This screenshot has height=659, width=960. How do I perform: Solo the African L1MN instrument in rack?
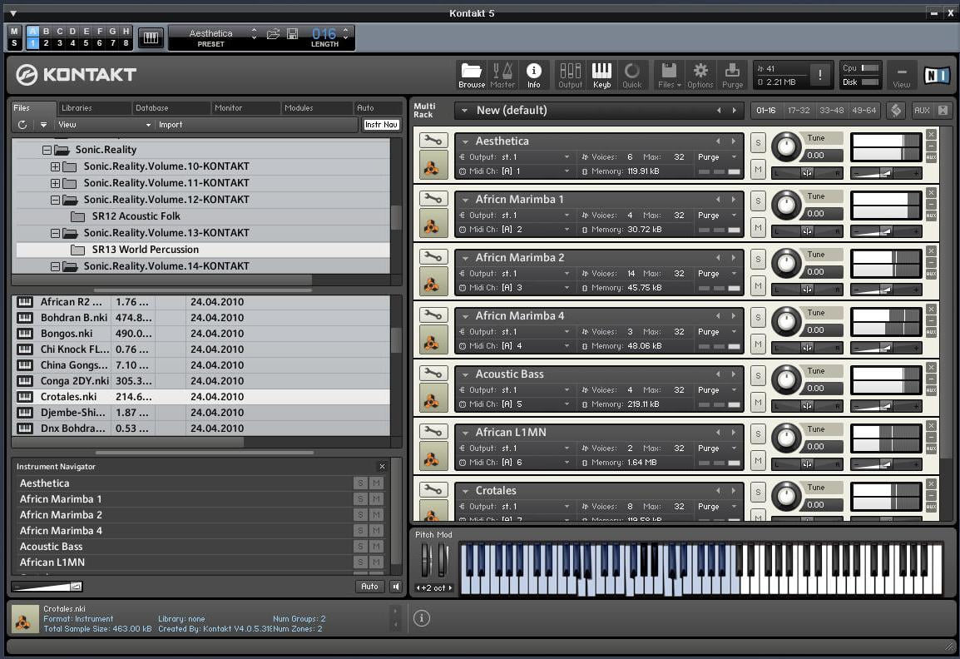pos(758,434)
